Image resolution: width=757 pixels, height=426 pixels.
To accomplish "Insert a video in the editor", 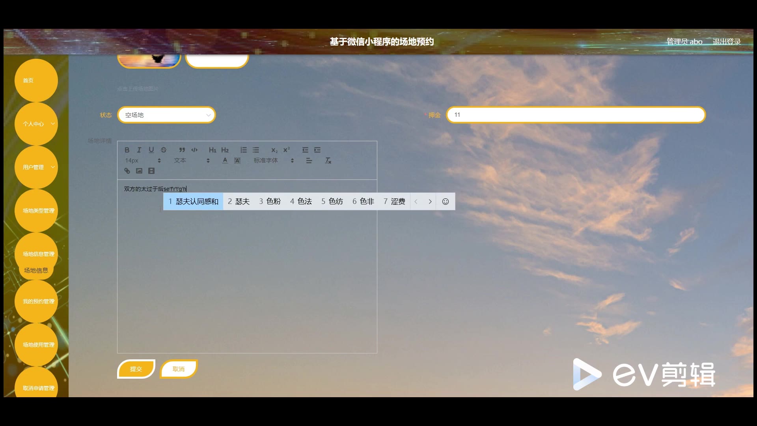I will [151, 171].
